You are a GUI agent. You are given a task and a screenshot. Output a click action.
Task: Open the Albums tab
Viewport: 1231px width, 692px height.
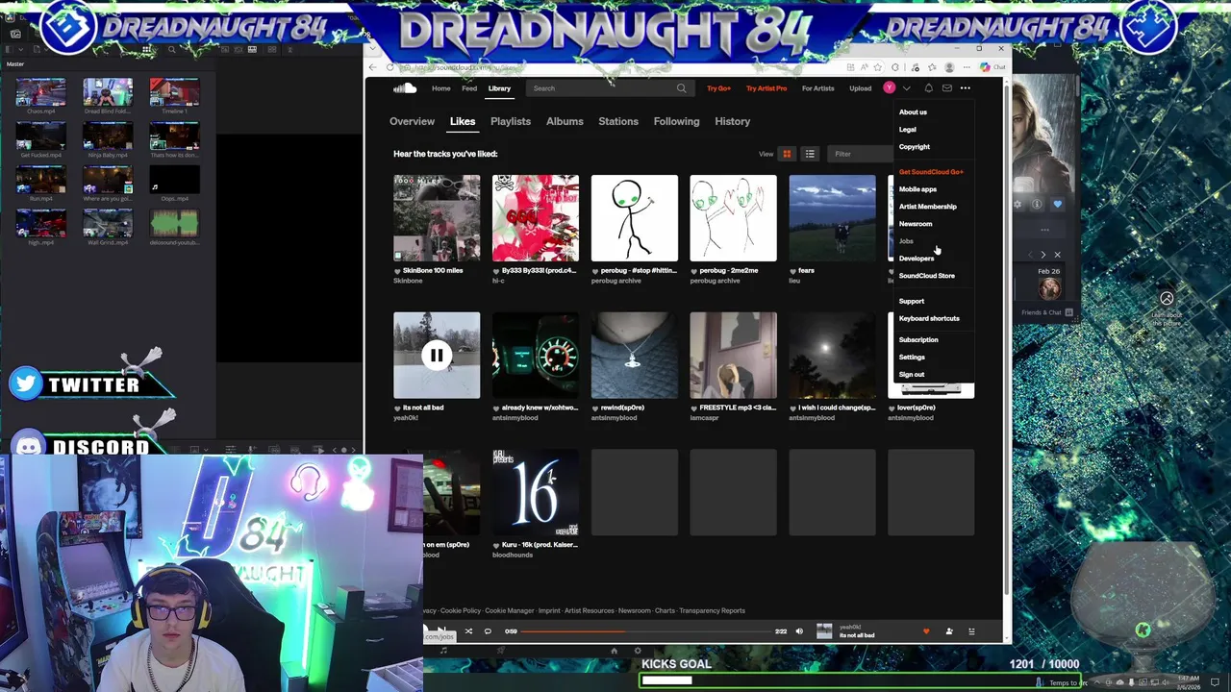pyautogui.click(x=565, y=121)
